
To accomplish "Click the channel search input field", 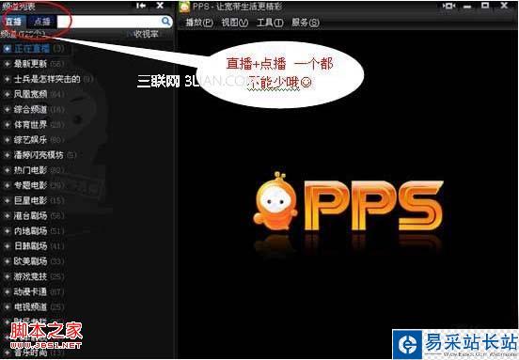I will click(109, 22).
